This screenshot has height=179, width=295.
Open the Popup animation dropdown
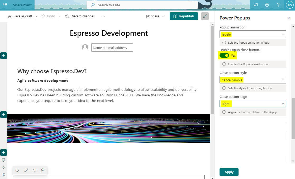[253, 34]
